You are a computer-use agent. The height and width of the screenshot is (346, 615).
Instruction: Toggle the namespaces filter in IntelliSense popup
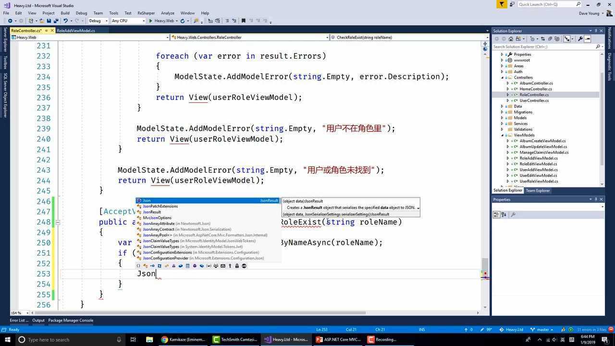coord(138,266)
